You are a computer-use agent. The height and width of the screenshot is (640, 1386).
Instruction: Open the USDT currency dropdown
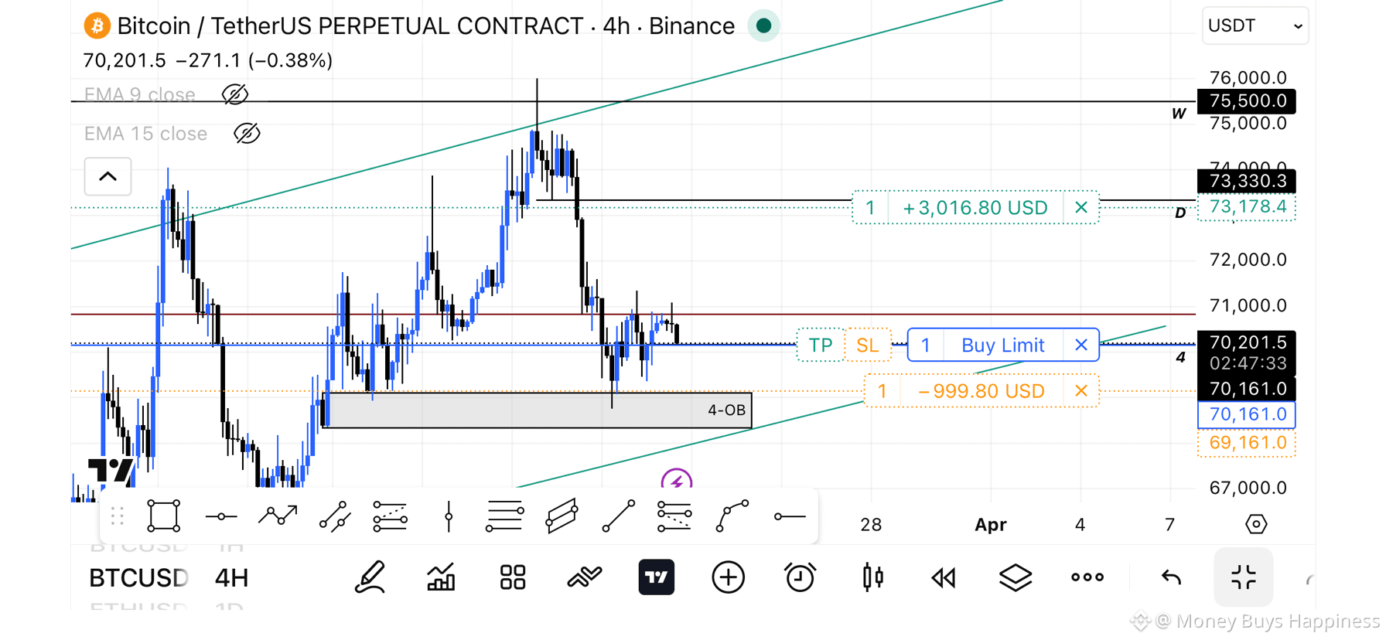pyautogui.click(x=1255, y=26)
